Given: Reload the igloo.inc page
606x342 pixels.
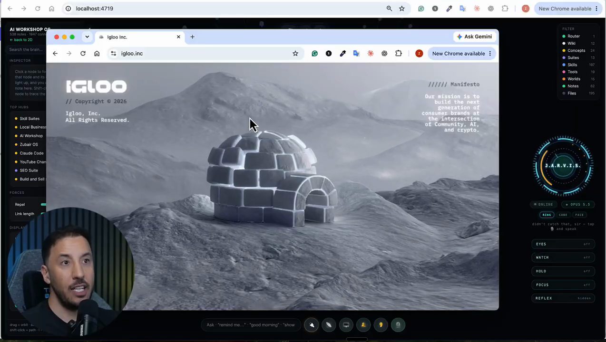Looking at the screenshot, I should pyautogui.click(x=83, y=54).
